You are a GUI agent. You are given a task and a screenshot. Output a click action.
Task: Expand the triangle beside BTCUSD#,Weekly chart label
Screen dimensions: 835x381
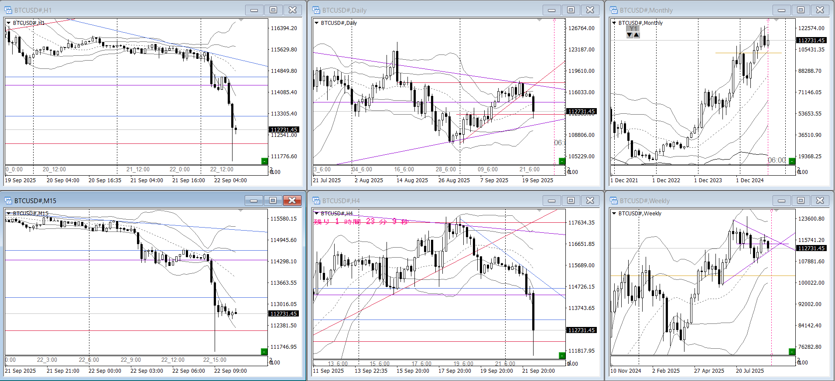coord(614,214)
